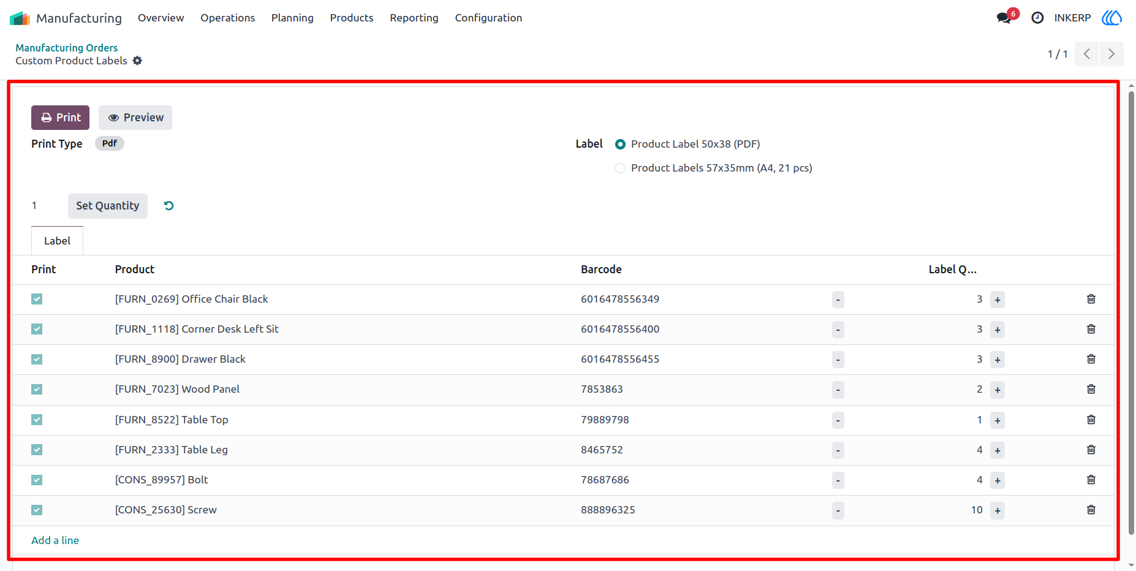Decrease label quantity for Drawer Black
The image size is (1136, 571).
(x=838, y=360)
